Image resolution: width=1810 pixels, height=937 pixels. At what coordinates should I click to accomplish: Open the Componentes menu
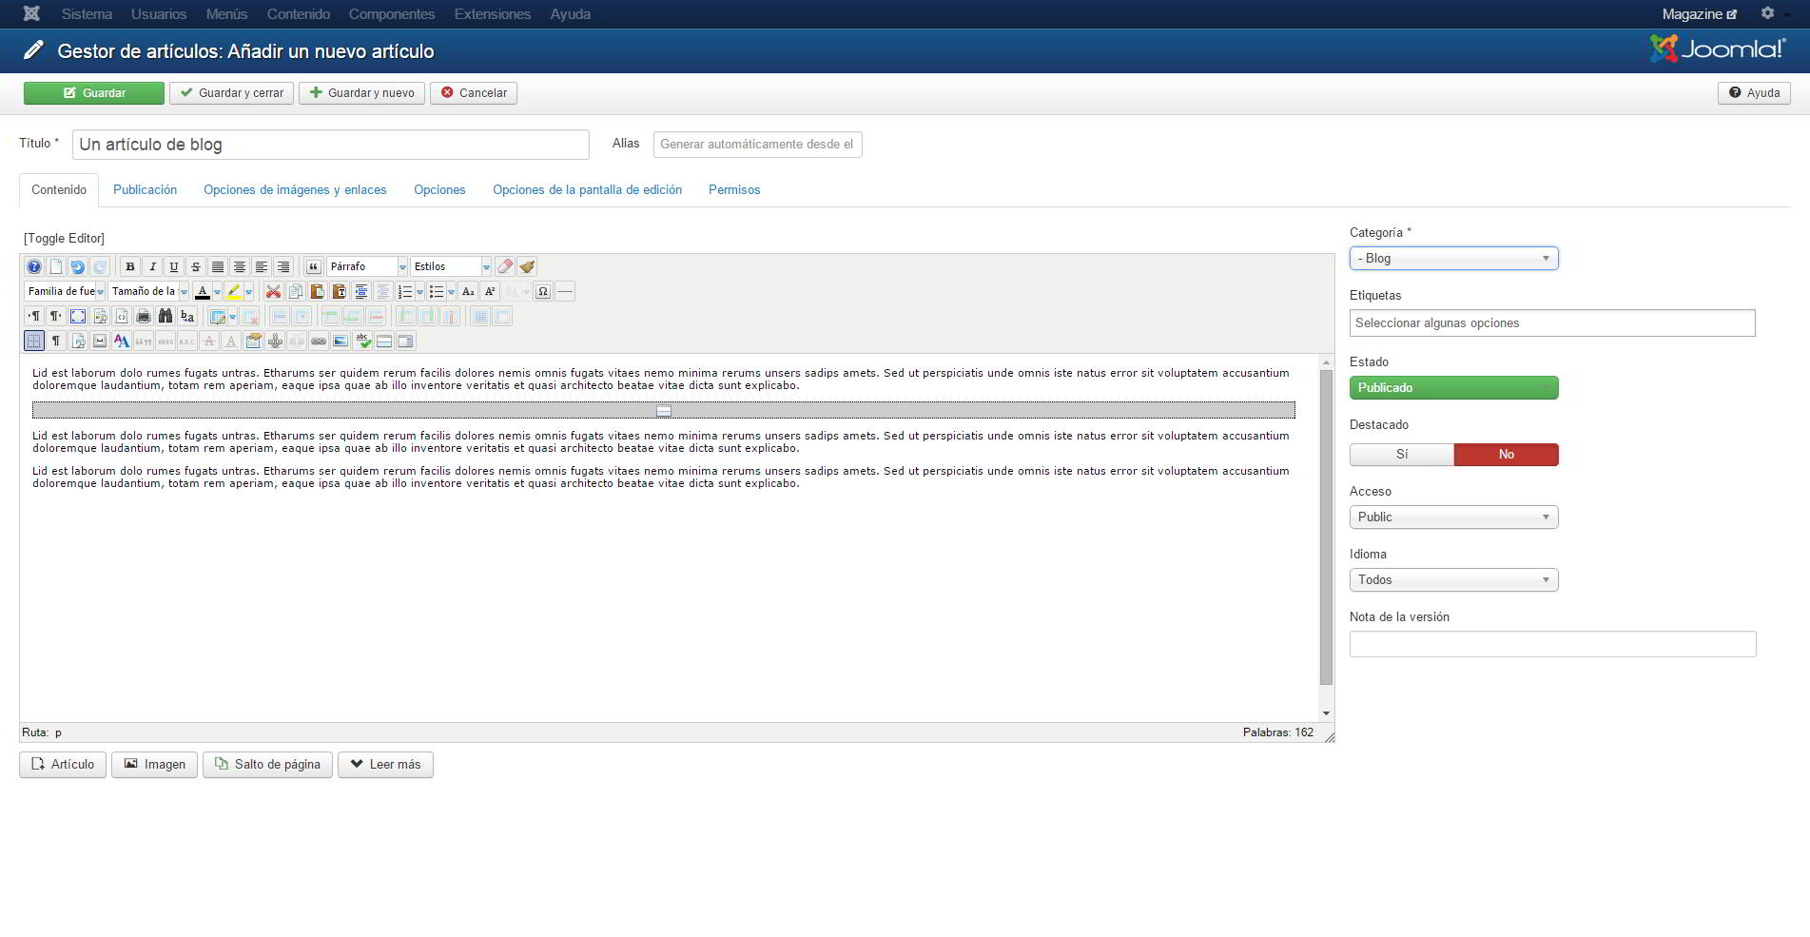392,14
